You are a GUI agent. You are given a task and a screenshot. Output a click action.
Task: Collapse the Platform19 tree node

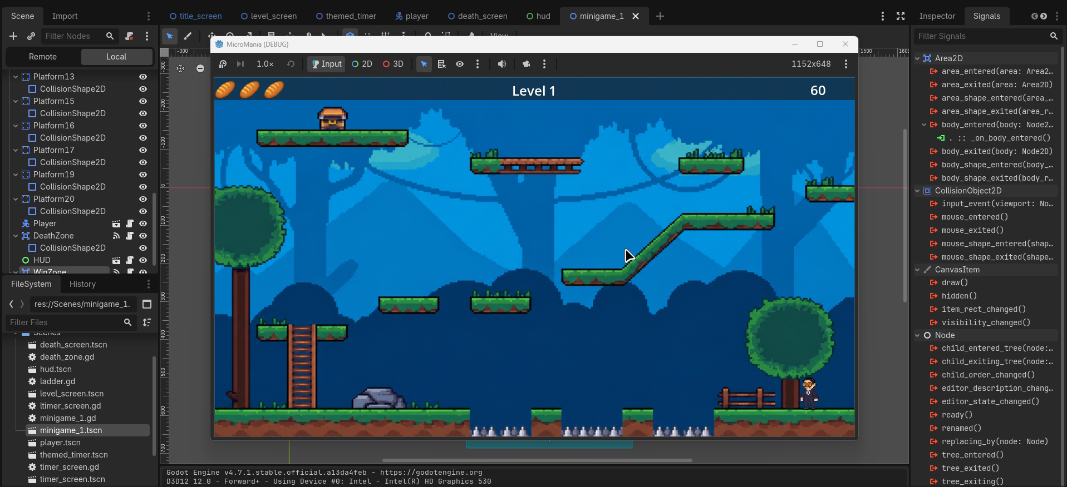[x=16, y=175]
